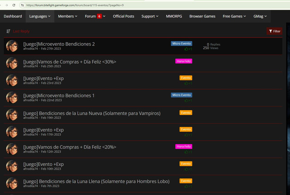Screen dimensions: 290x195
Task: Open the Forum menu with 6 badge
Action: (x=95, y=16)
